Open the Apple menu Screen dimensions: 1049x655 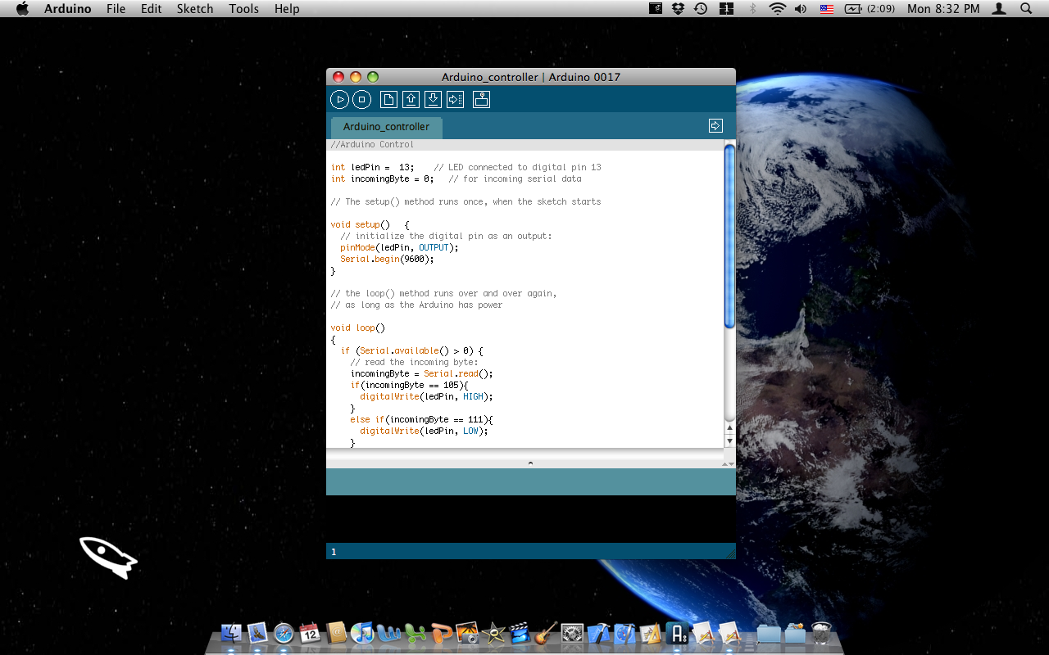(x=22, y=9)
